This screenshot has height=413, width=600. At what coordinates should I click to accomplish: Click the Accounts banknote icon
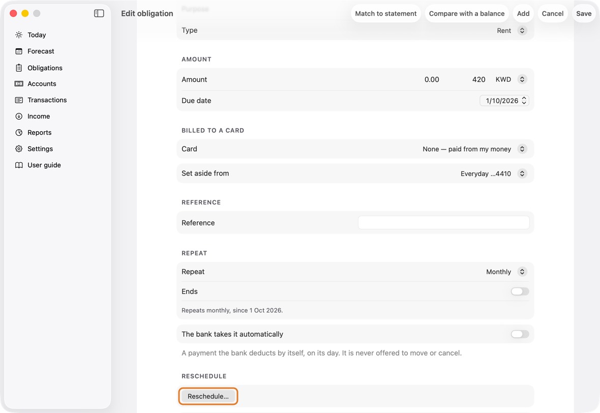coord(19,84)
